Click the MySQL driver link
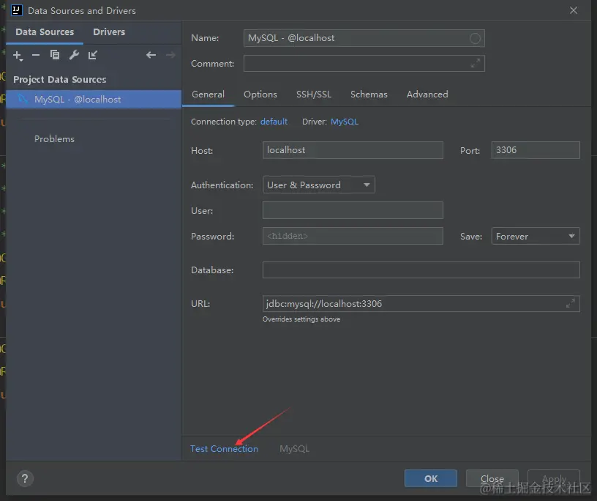This screenshot has height=501, width=597. pyautogui.click(x=345, y=122)
